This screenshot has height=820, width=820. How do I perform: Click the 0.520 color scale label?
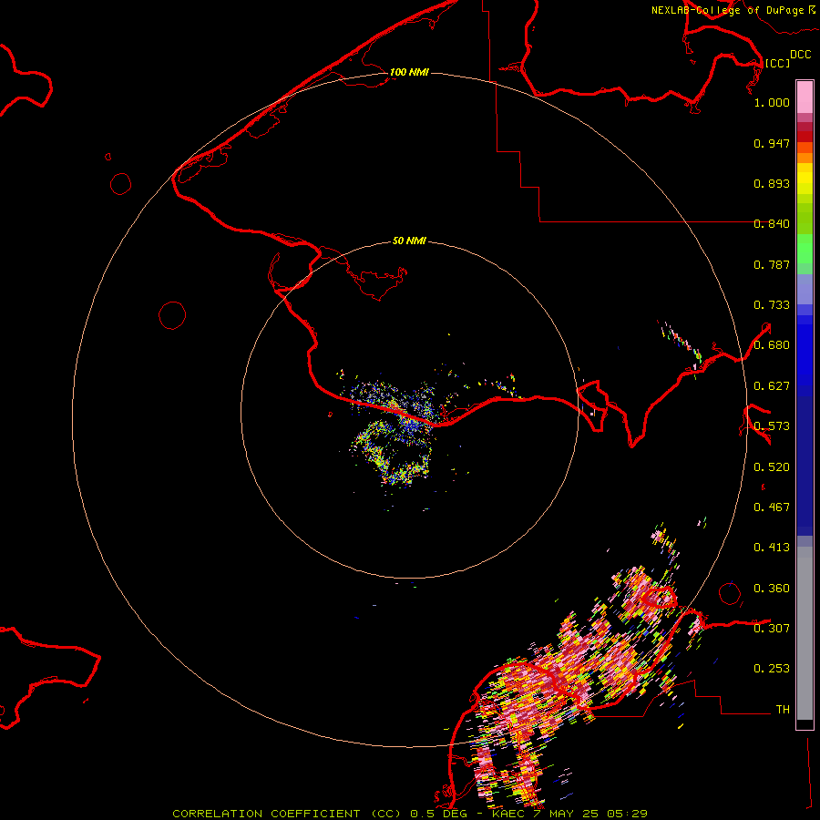click(772, 467)
